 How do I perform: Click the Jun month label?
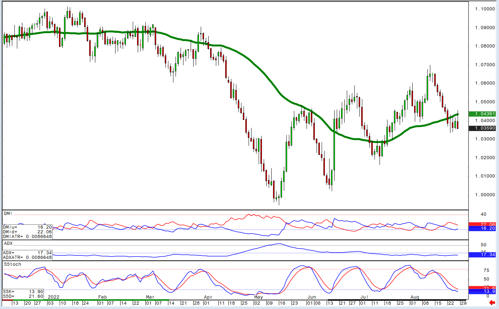point(312,297)
